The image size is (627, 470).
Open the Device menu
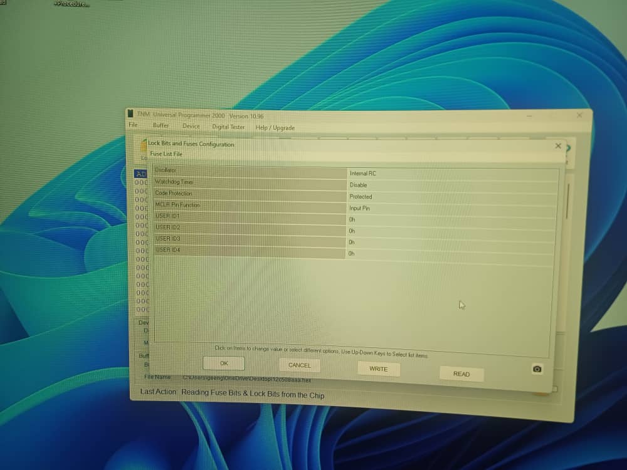191,127
